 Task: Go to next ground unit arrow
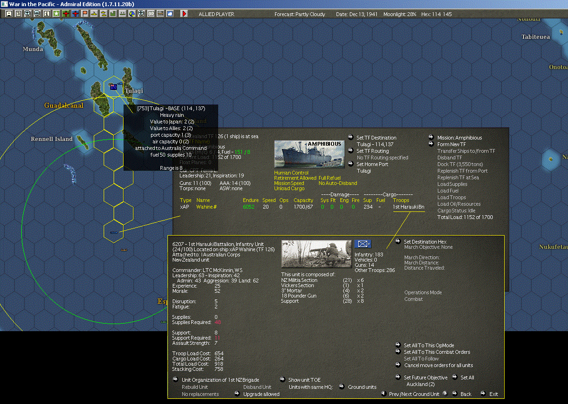point(445,394)
